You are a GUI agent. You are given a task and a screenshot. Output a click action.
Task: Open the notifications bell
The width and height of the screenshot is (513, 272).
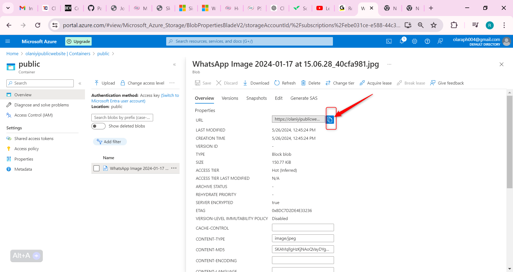click(x=402, y=41)
